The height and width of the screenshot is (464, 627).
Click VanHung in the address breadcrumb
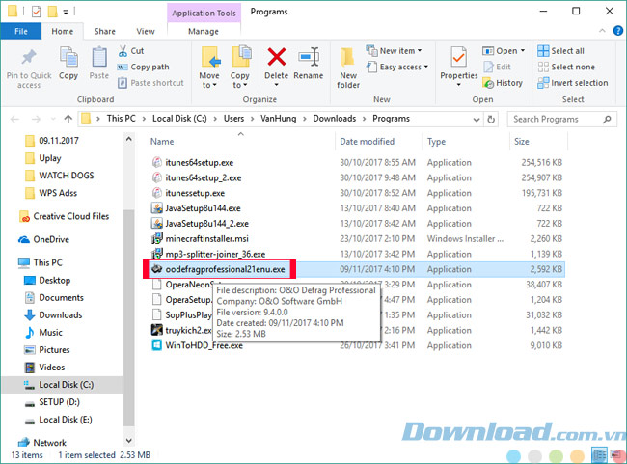pos(279,119)
